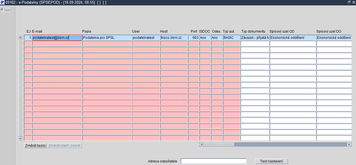Click the Změnit client secret button
Image resolution: width=356 pixels, height=165 pixels.
click(x=65, y=145)
